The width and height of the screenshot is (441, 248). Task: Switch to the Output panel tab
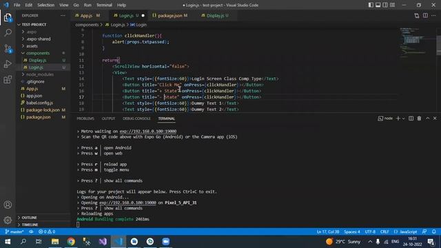tap(108, 118)
